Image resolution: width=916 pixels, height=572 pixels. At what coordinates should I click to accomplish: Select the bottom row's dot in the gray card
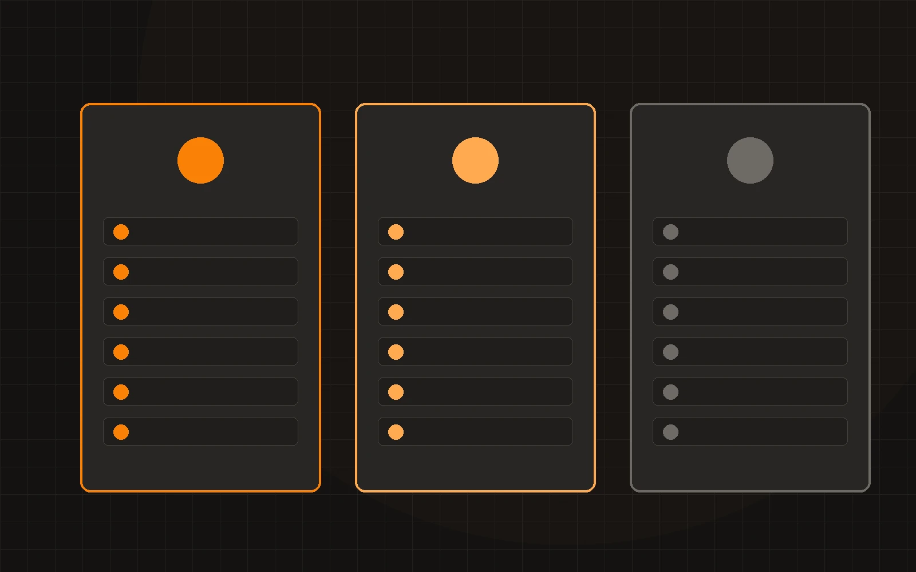(x=670, y=432)
